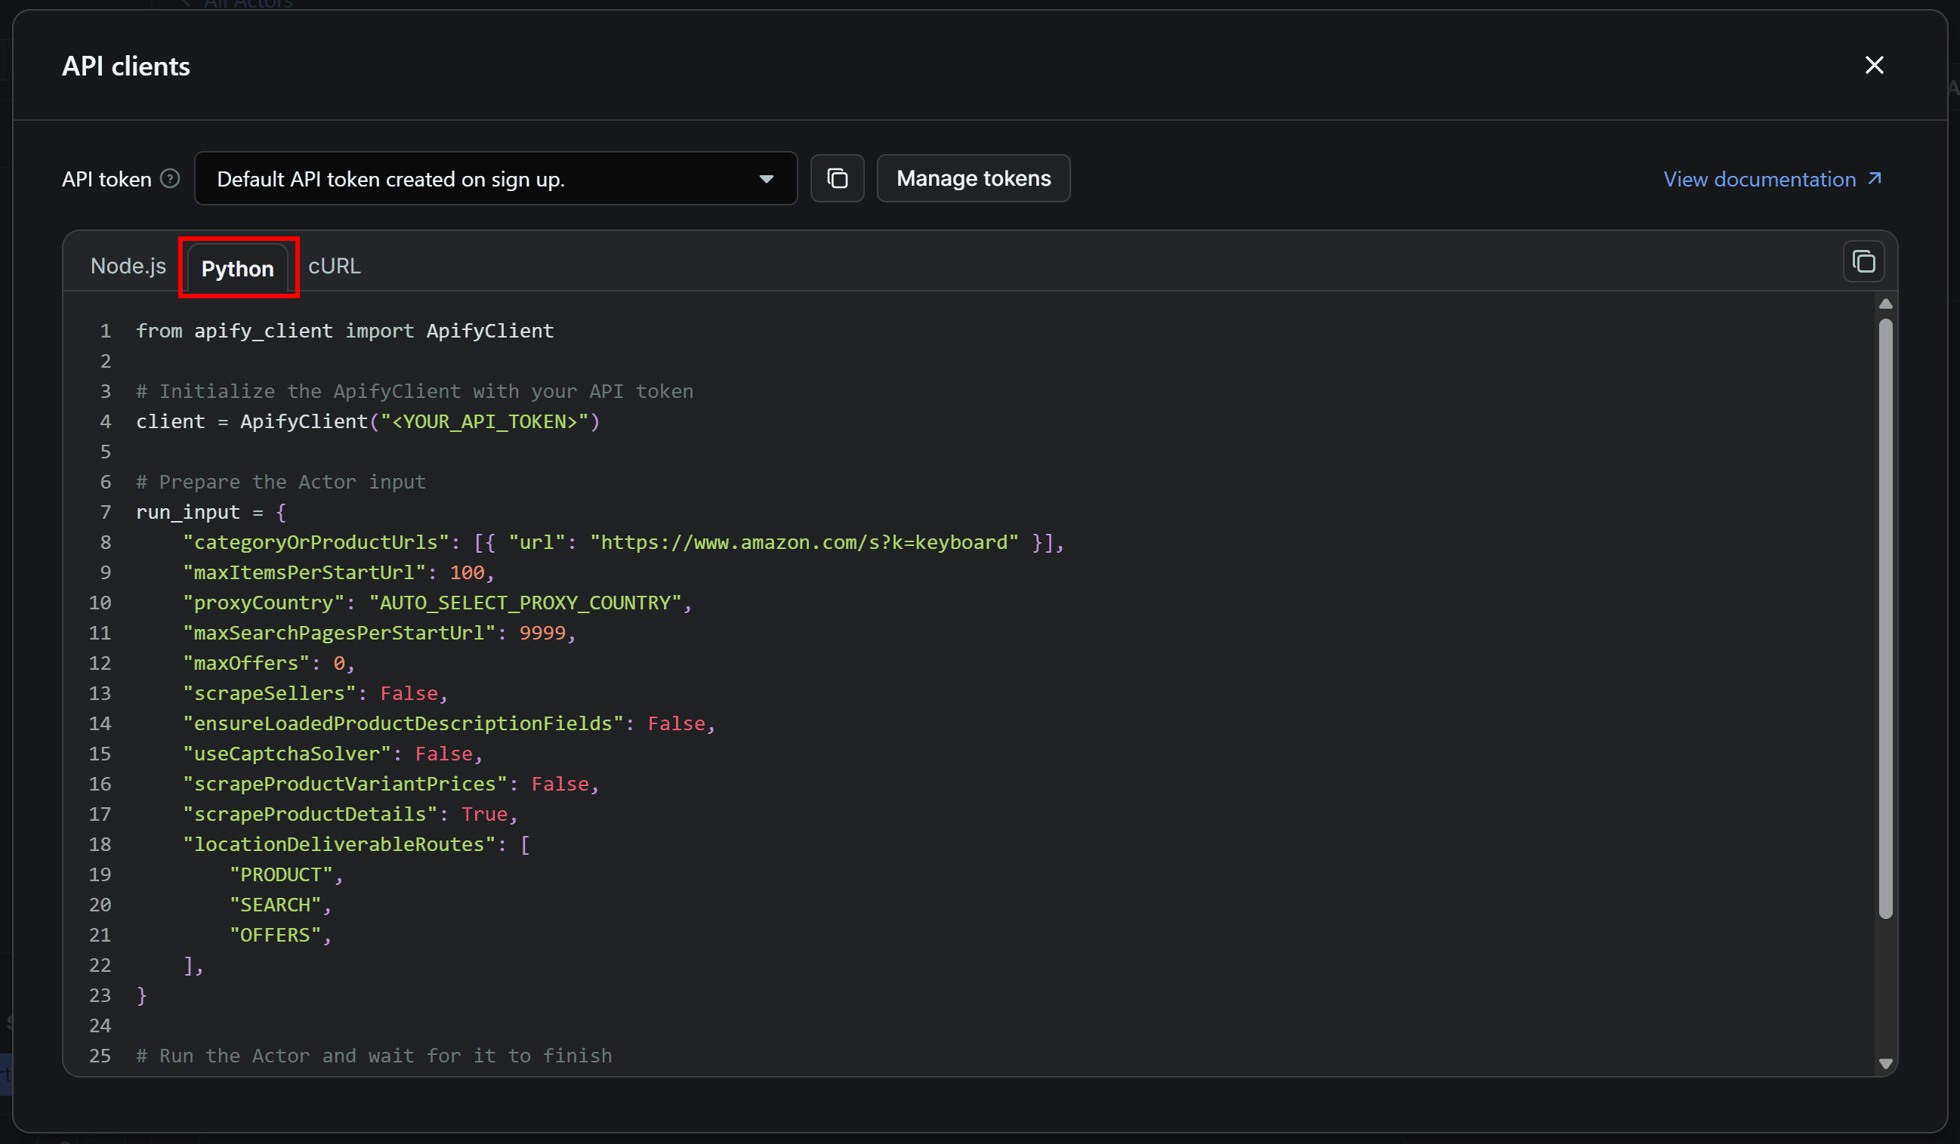Open View documentation

point(1759,178)
